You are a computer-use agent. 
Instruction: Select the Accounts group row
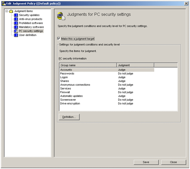click(x=107, y=70)
